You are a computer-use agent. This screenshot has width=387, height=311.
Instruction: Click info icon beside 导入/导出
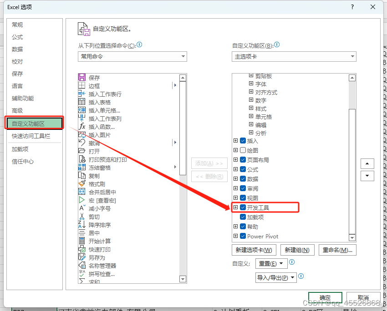pyautogui.click(x=301, y=276)
